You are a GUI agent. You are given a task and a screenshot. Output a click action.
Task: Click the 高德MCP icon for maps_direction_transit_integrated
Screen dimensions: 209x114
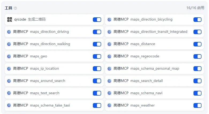tap(109, 32)
